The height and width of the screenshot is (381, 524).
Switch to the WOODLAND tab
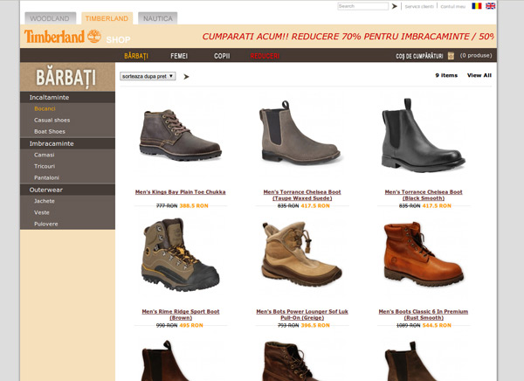tap(50, 18)
